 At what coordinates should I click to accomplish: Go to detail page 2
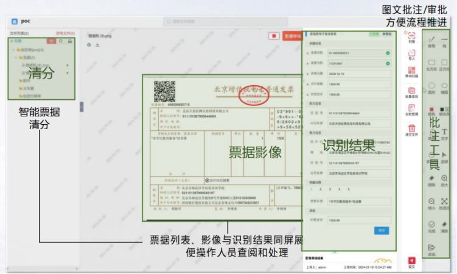[321, 189]
